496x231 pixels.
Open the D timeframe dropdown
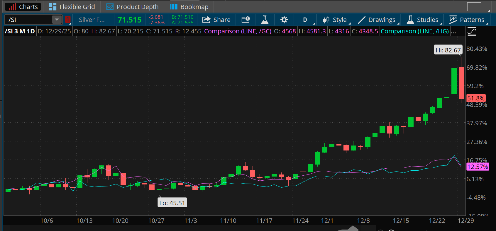[x=305, y=20]
